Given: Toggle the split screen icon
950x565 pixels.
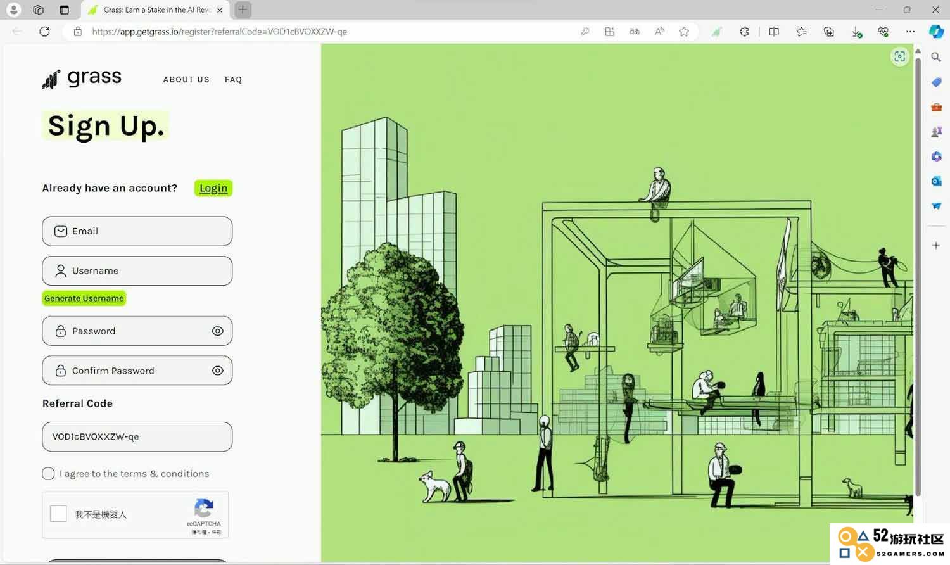Looking at the screenshot, I should point(773,32).
